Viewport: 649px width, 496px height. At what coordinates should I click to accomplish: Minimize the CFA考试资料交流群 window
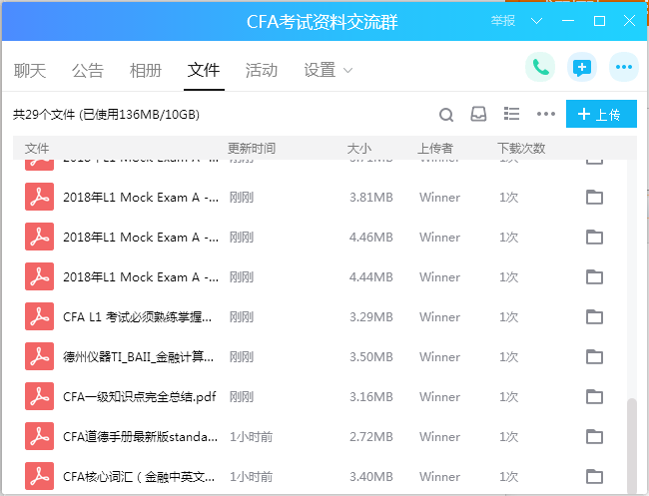pos(567,21)
